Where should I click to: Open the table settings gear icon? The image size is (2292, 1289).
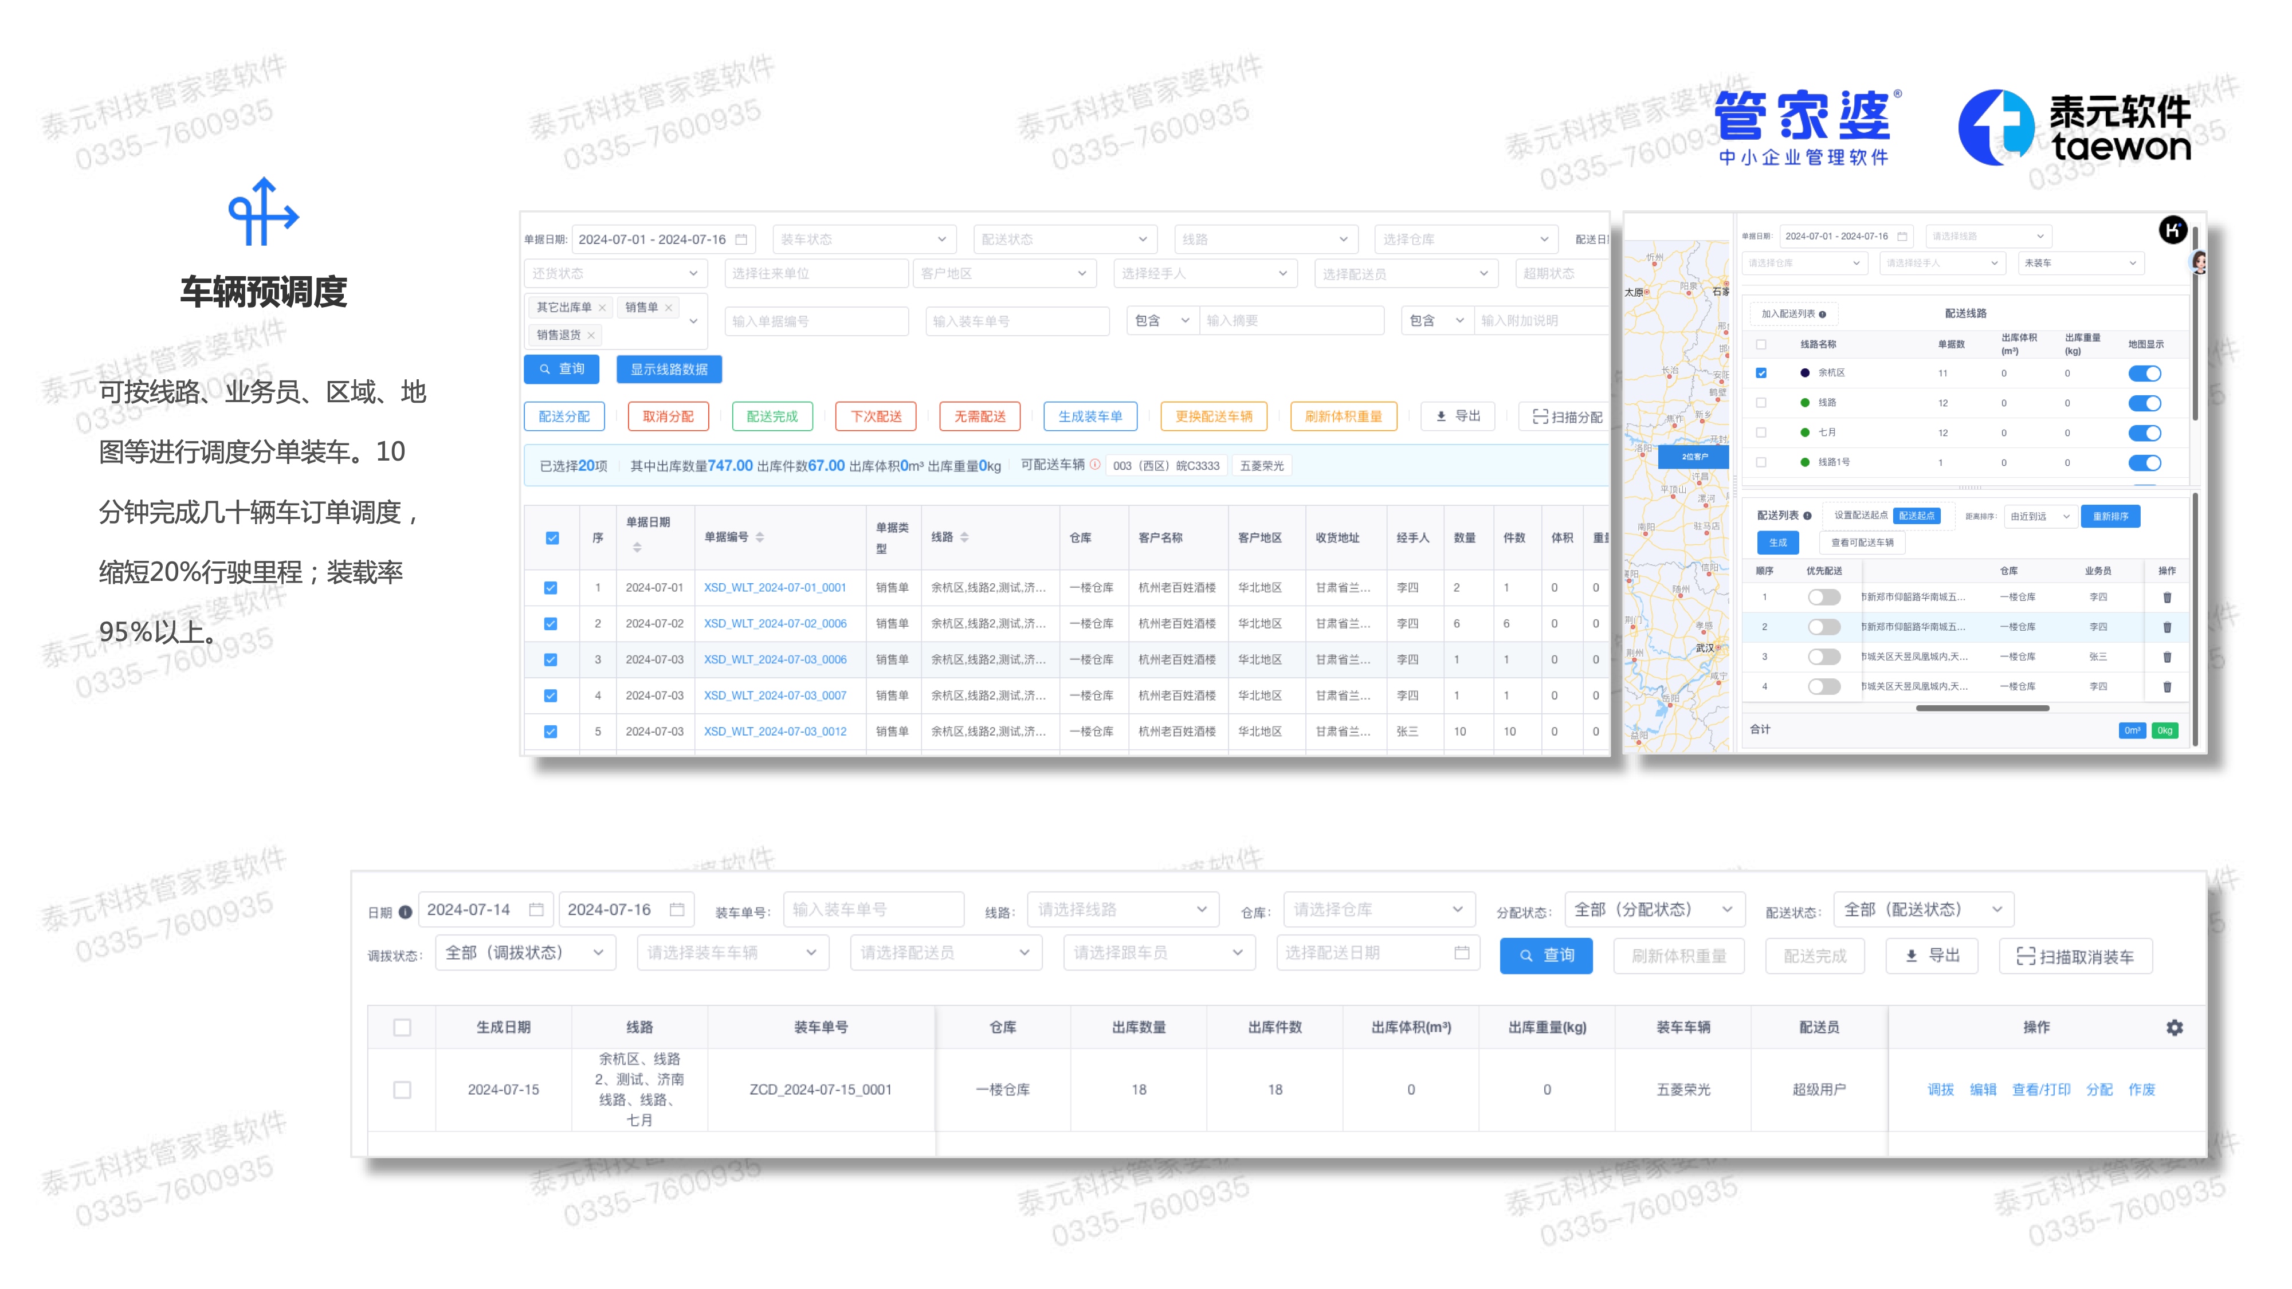pyautogui.click(x=2175, y=1027)
